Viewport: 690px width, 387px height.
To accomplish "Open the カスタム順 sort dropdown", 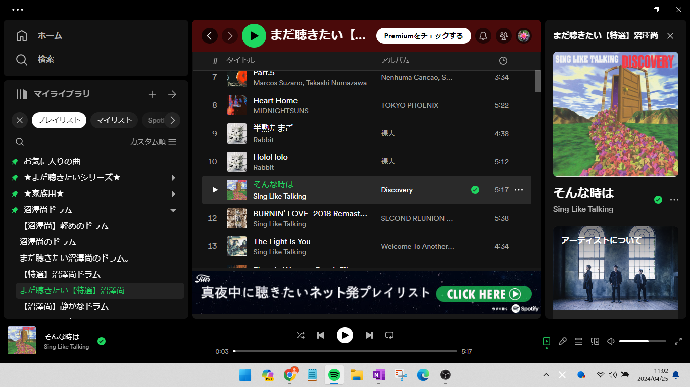I will pyautogui.click(x=153, y=142).
